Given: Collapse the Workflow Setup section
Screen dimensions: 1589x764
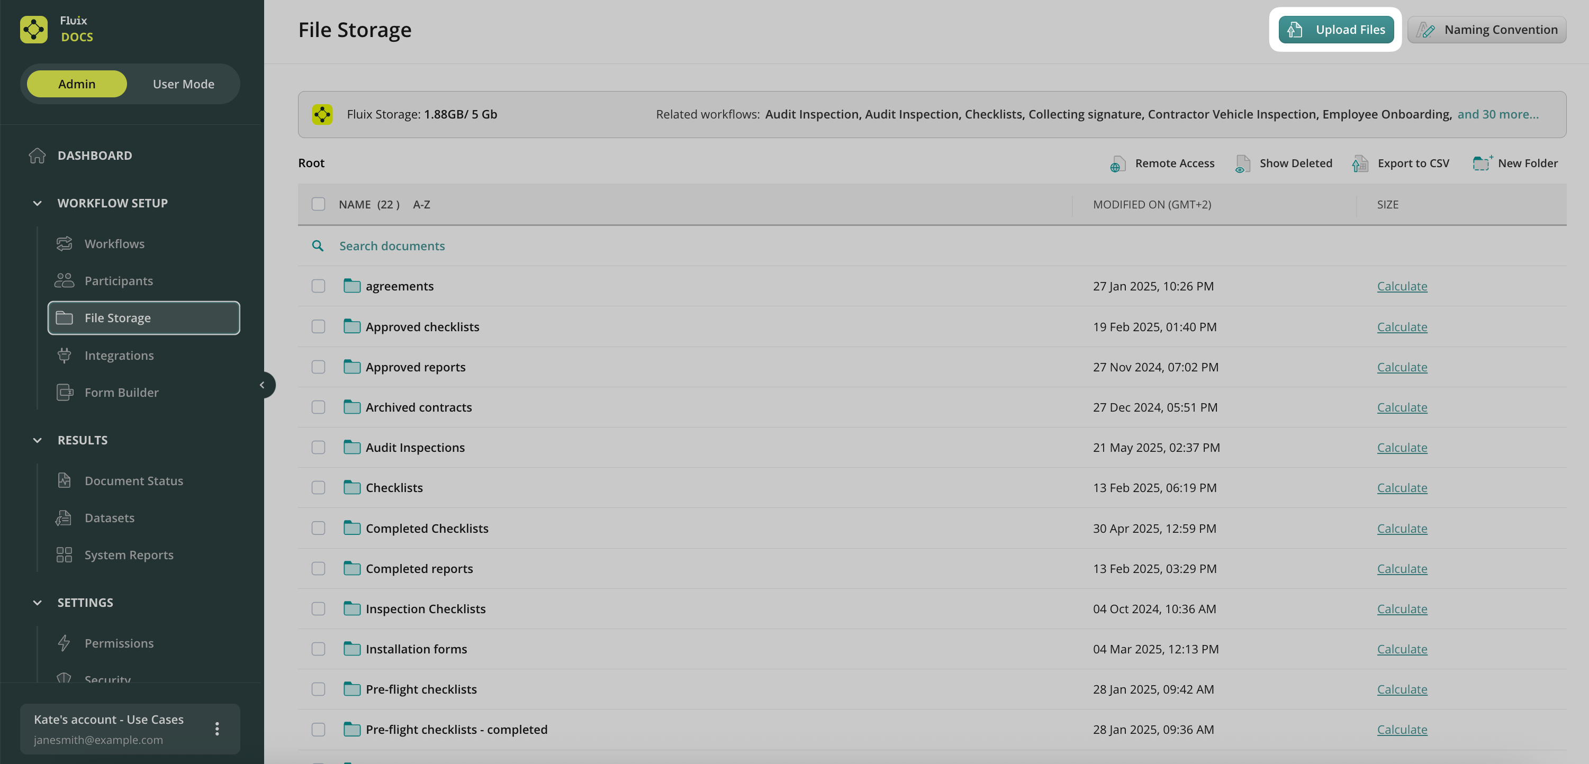Looking at the screenshot, I should pos(38,204).
